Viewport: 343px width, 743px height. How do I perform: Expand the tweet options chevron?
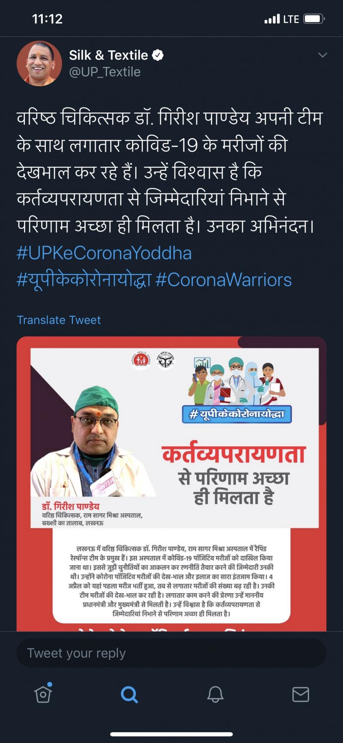click(322, 55)
